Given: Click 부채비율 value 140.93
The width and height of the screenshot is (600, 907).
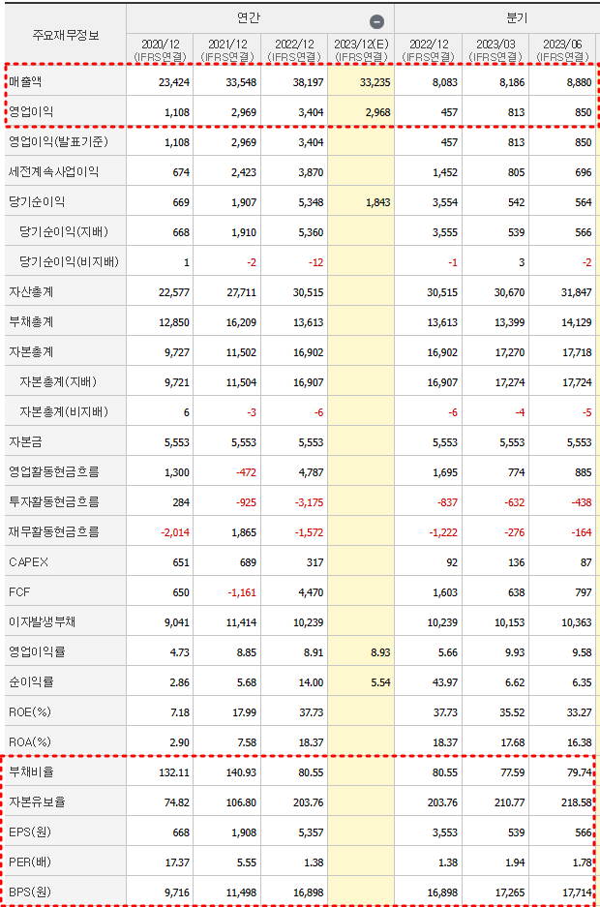Looking at the screenshot, I should [241, 772].
